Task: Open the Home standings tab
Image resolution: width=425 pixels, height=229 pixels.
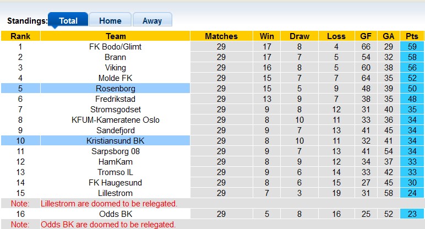Action: click(110, 21)
